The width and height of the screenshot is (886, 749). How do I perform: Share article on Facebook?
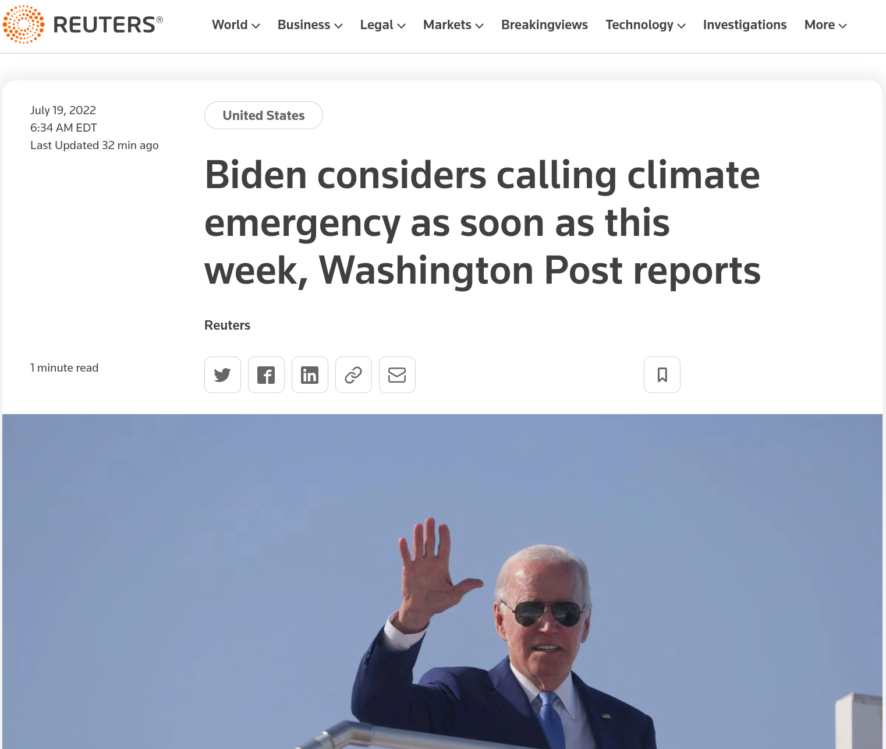[266, 374]
